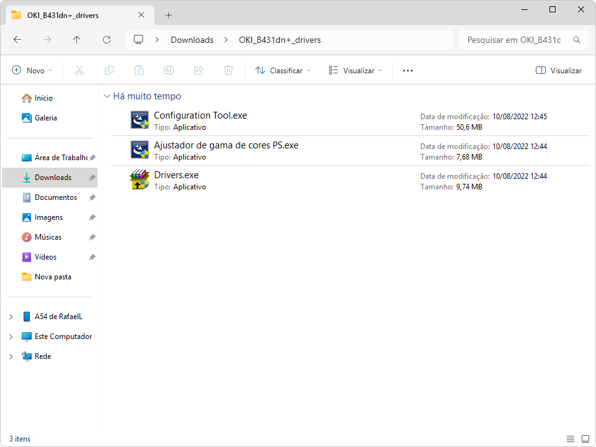Click the Cut scissors icon in toolbar
Image resolution: width=596 pixels, height=447 pixels.
(79, 70)
